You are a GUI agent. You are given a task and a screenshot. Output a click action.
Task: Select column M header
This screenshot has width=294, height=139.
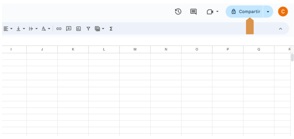135,49
